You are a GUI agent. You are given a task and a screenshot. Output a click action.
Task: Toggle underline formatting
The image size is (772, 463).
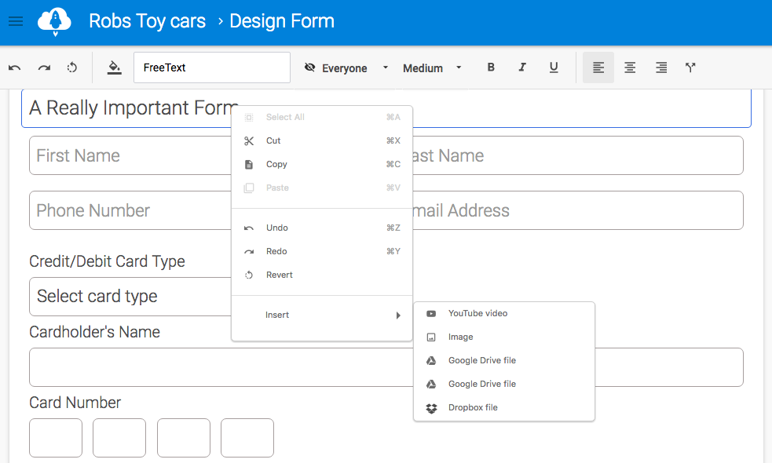tap(554, 68)
